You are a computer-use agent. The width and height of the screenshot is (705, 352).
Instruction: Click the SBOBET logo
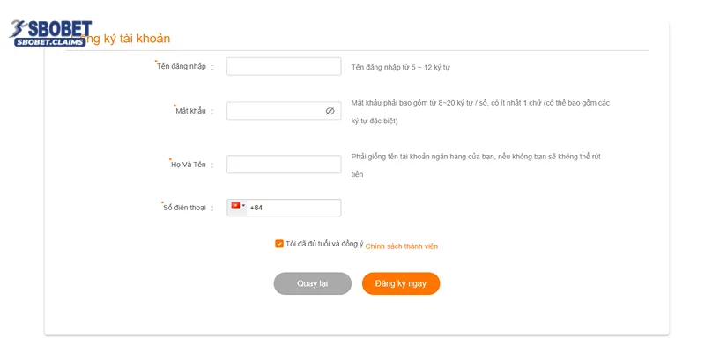48,31
